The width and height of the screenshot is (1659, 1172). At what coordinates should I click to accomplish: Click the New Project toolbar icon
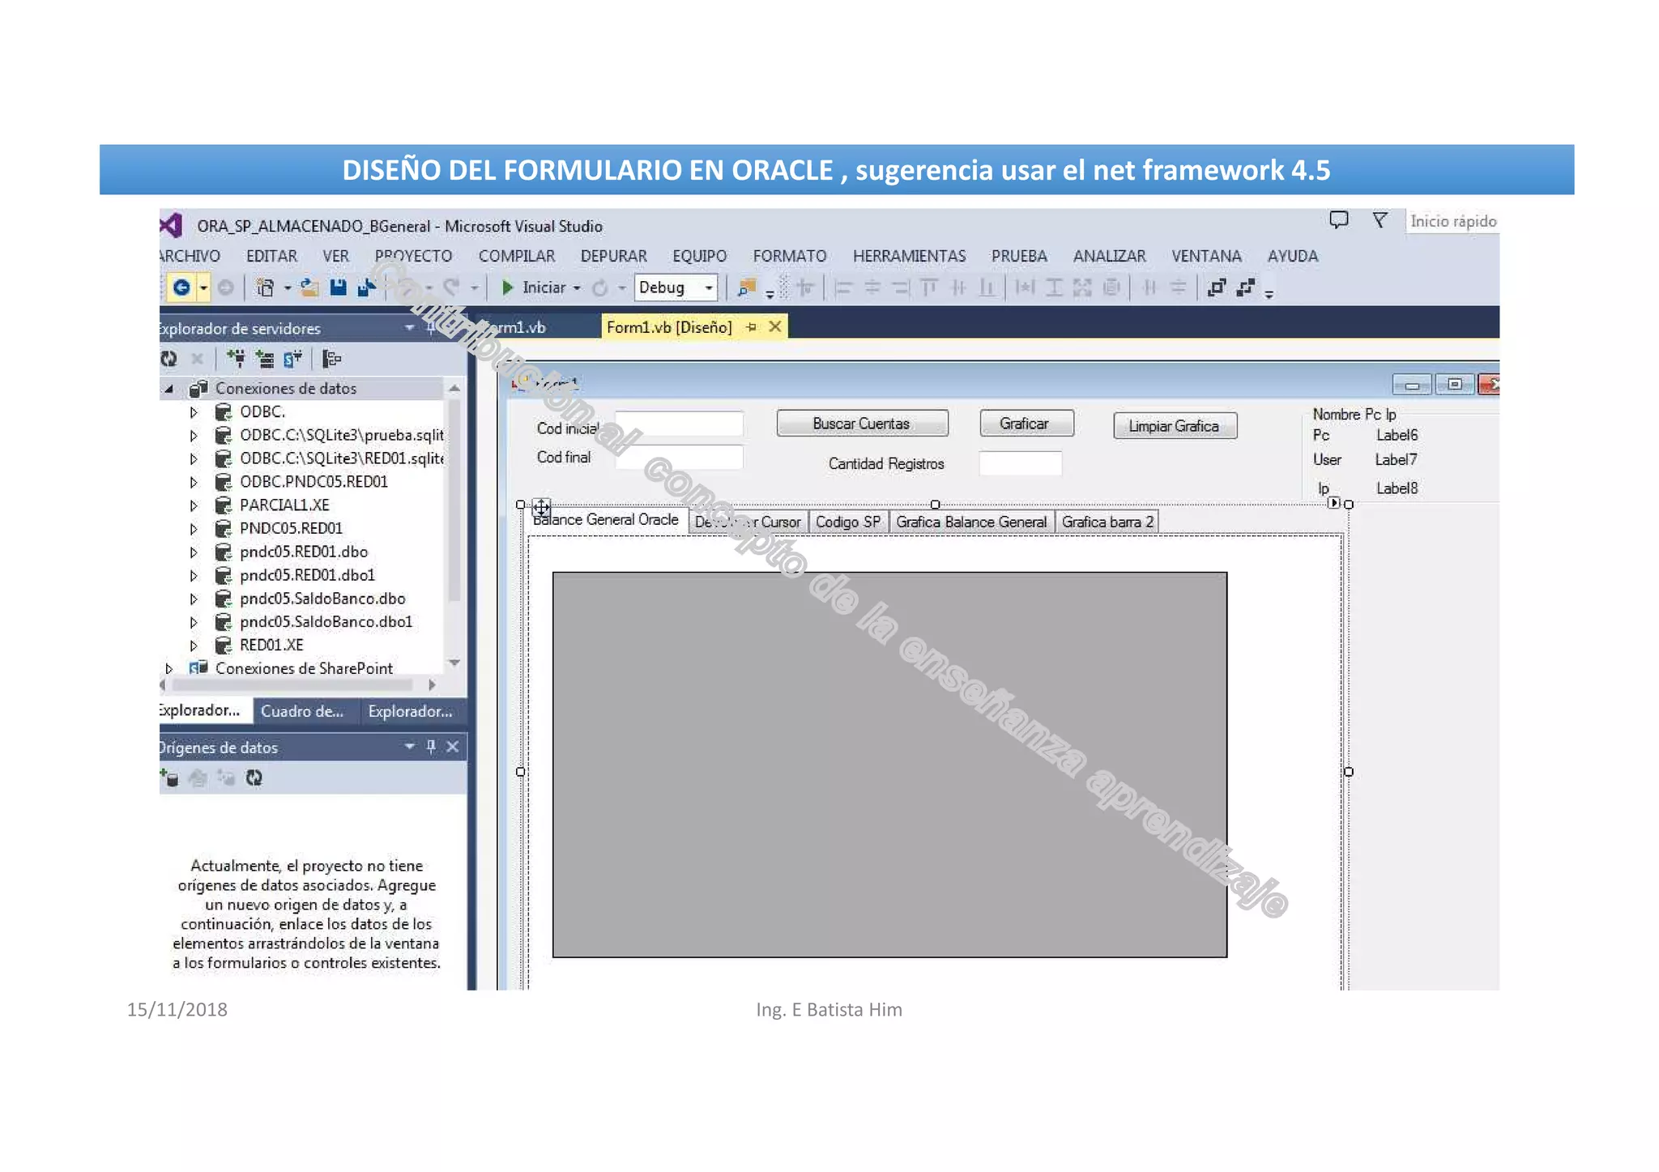pos(265,288)
